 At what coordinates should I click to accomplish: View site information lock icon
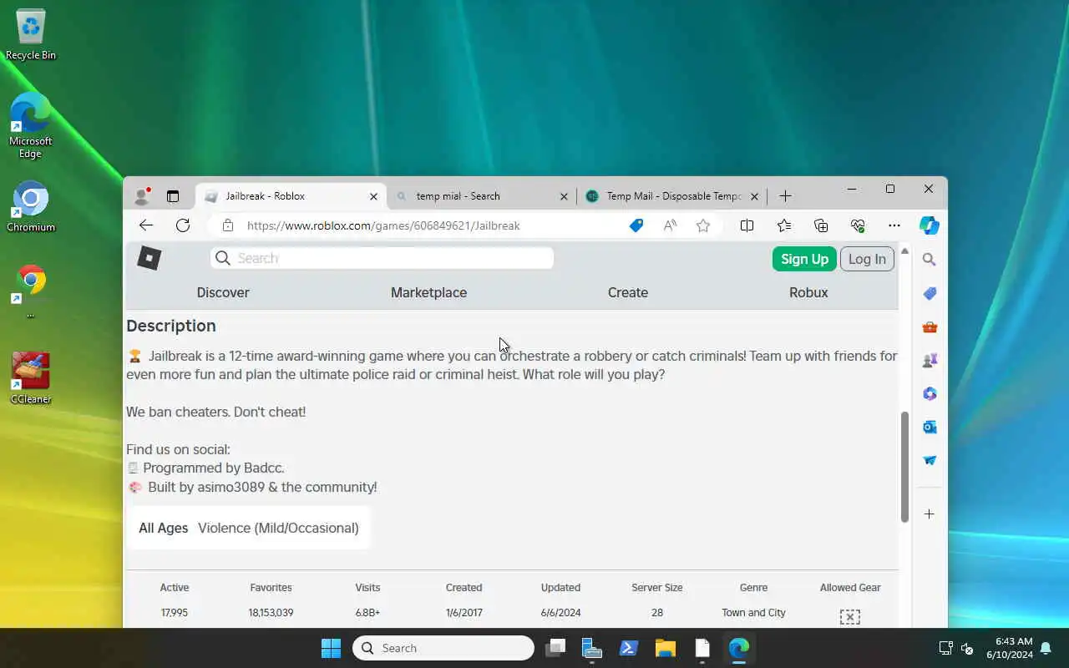tap(227, 225)
